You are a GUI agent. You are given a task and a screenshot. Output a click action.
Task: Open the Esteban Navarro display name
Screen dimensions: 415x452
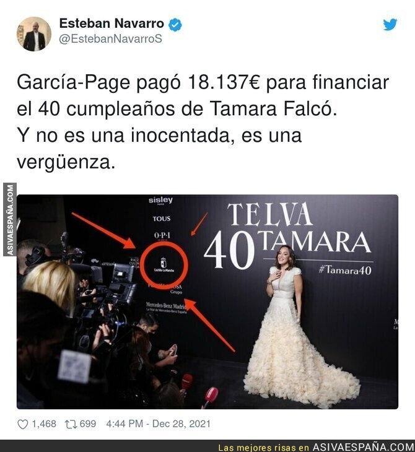pyautogui.click(x=111, y=24)
